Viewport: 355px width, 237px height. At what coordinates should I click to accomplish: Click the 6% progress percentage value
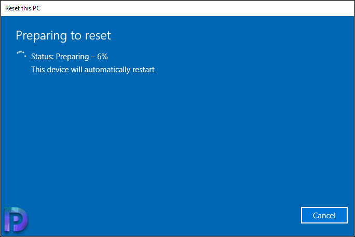(102, 57)
